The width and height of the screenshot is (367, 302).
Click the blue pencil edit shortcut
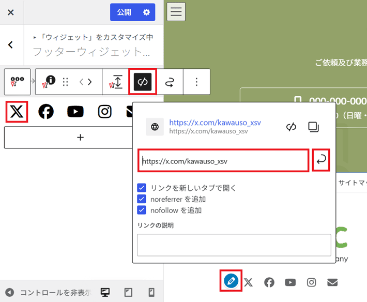pyautogui.click(x=231, y=281)
